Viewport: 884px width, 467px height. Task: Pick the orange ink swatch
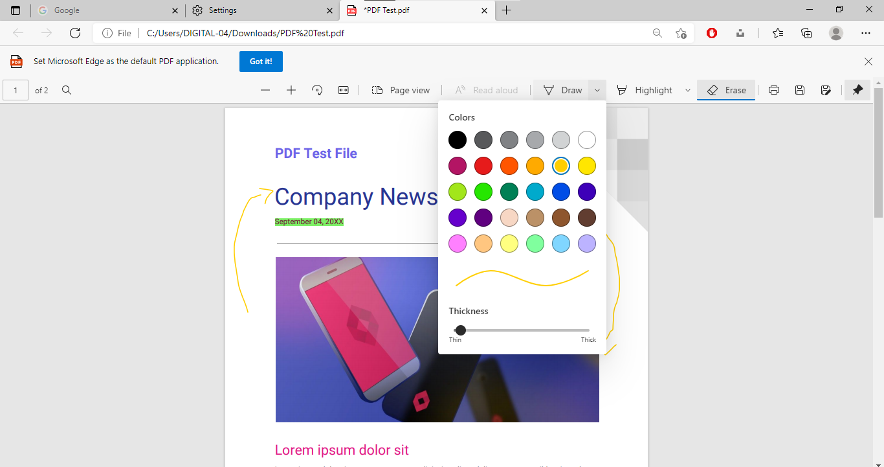click(x=509, y=166)
